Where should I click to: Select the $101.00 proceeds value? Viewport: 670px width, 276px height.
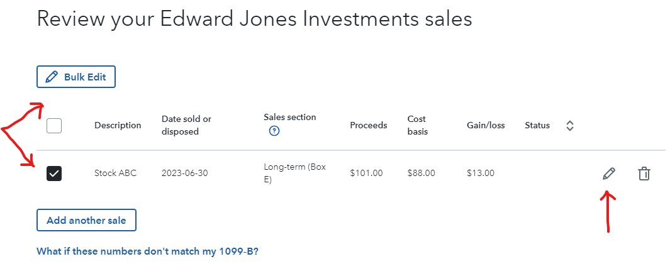[x=366, y=173]
